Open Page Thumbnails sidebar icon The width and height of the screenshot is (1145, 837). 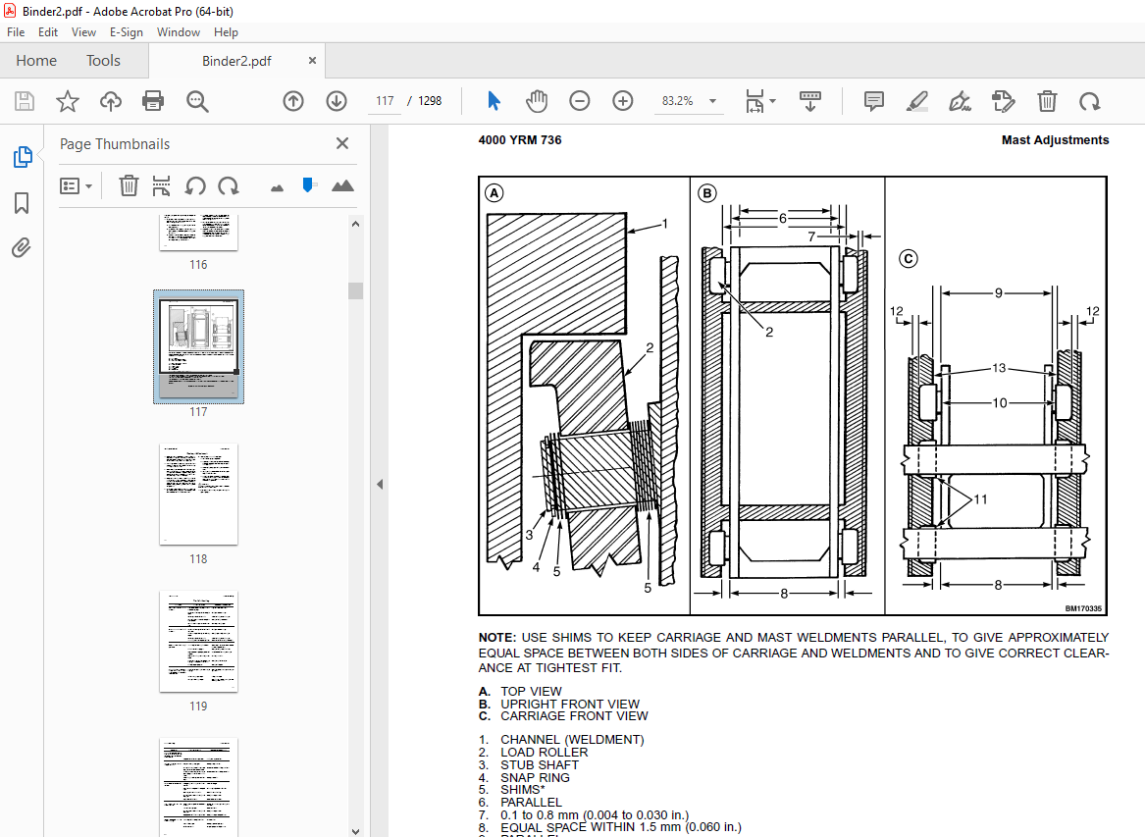pos(22,156)
